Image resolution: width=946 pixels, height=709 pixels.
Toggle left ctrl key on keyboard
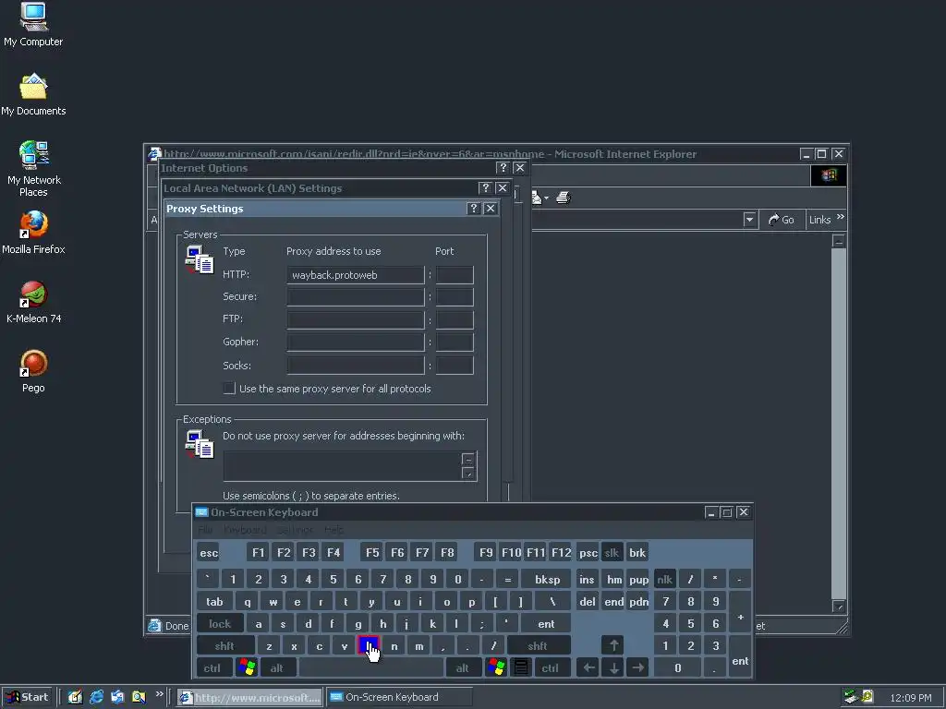[x=212, y=667]
